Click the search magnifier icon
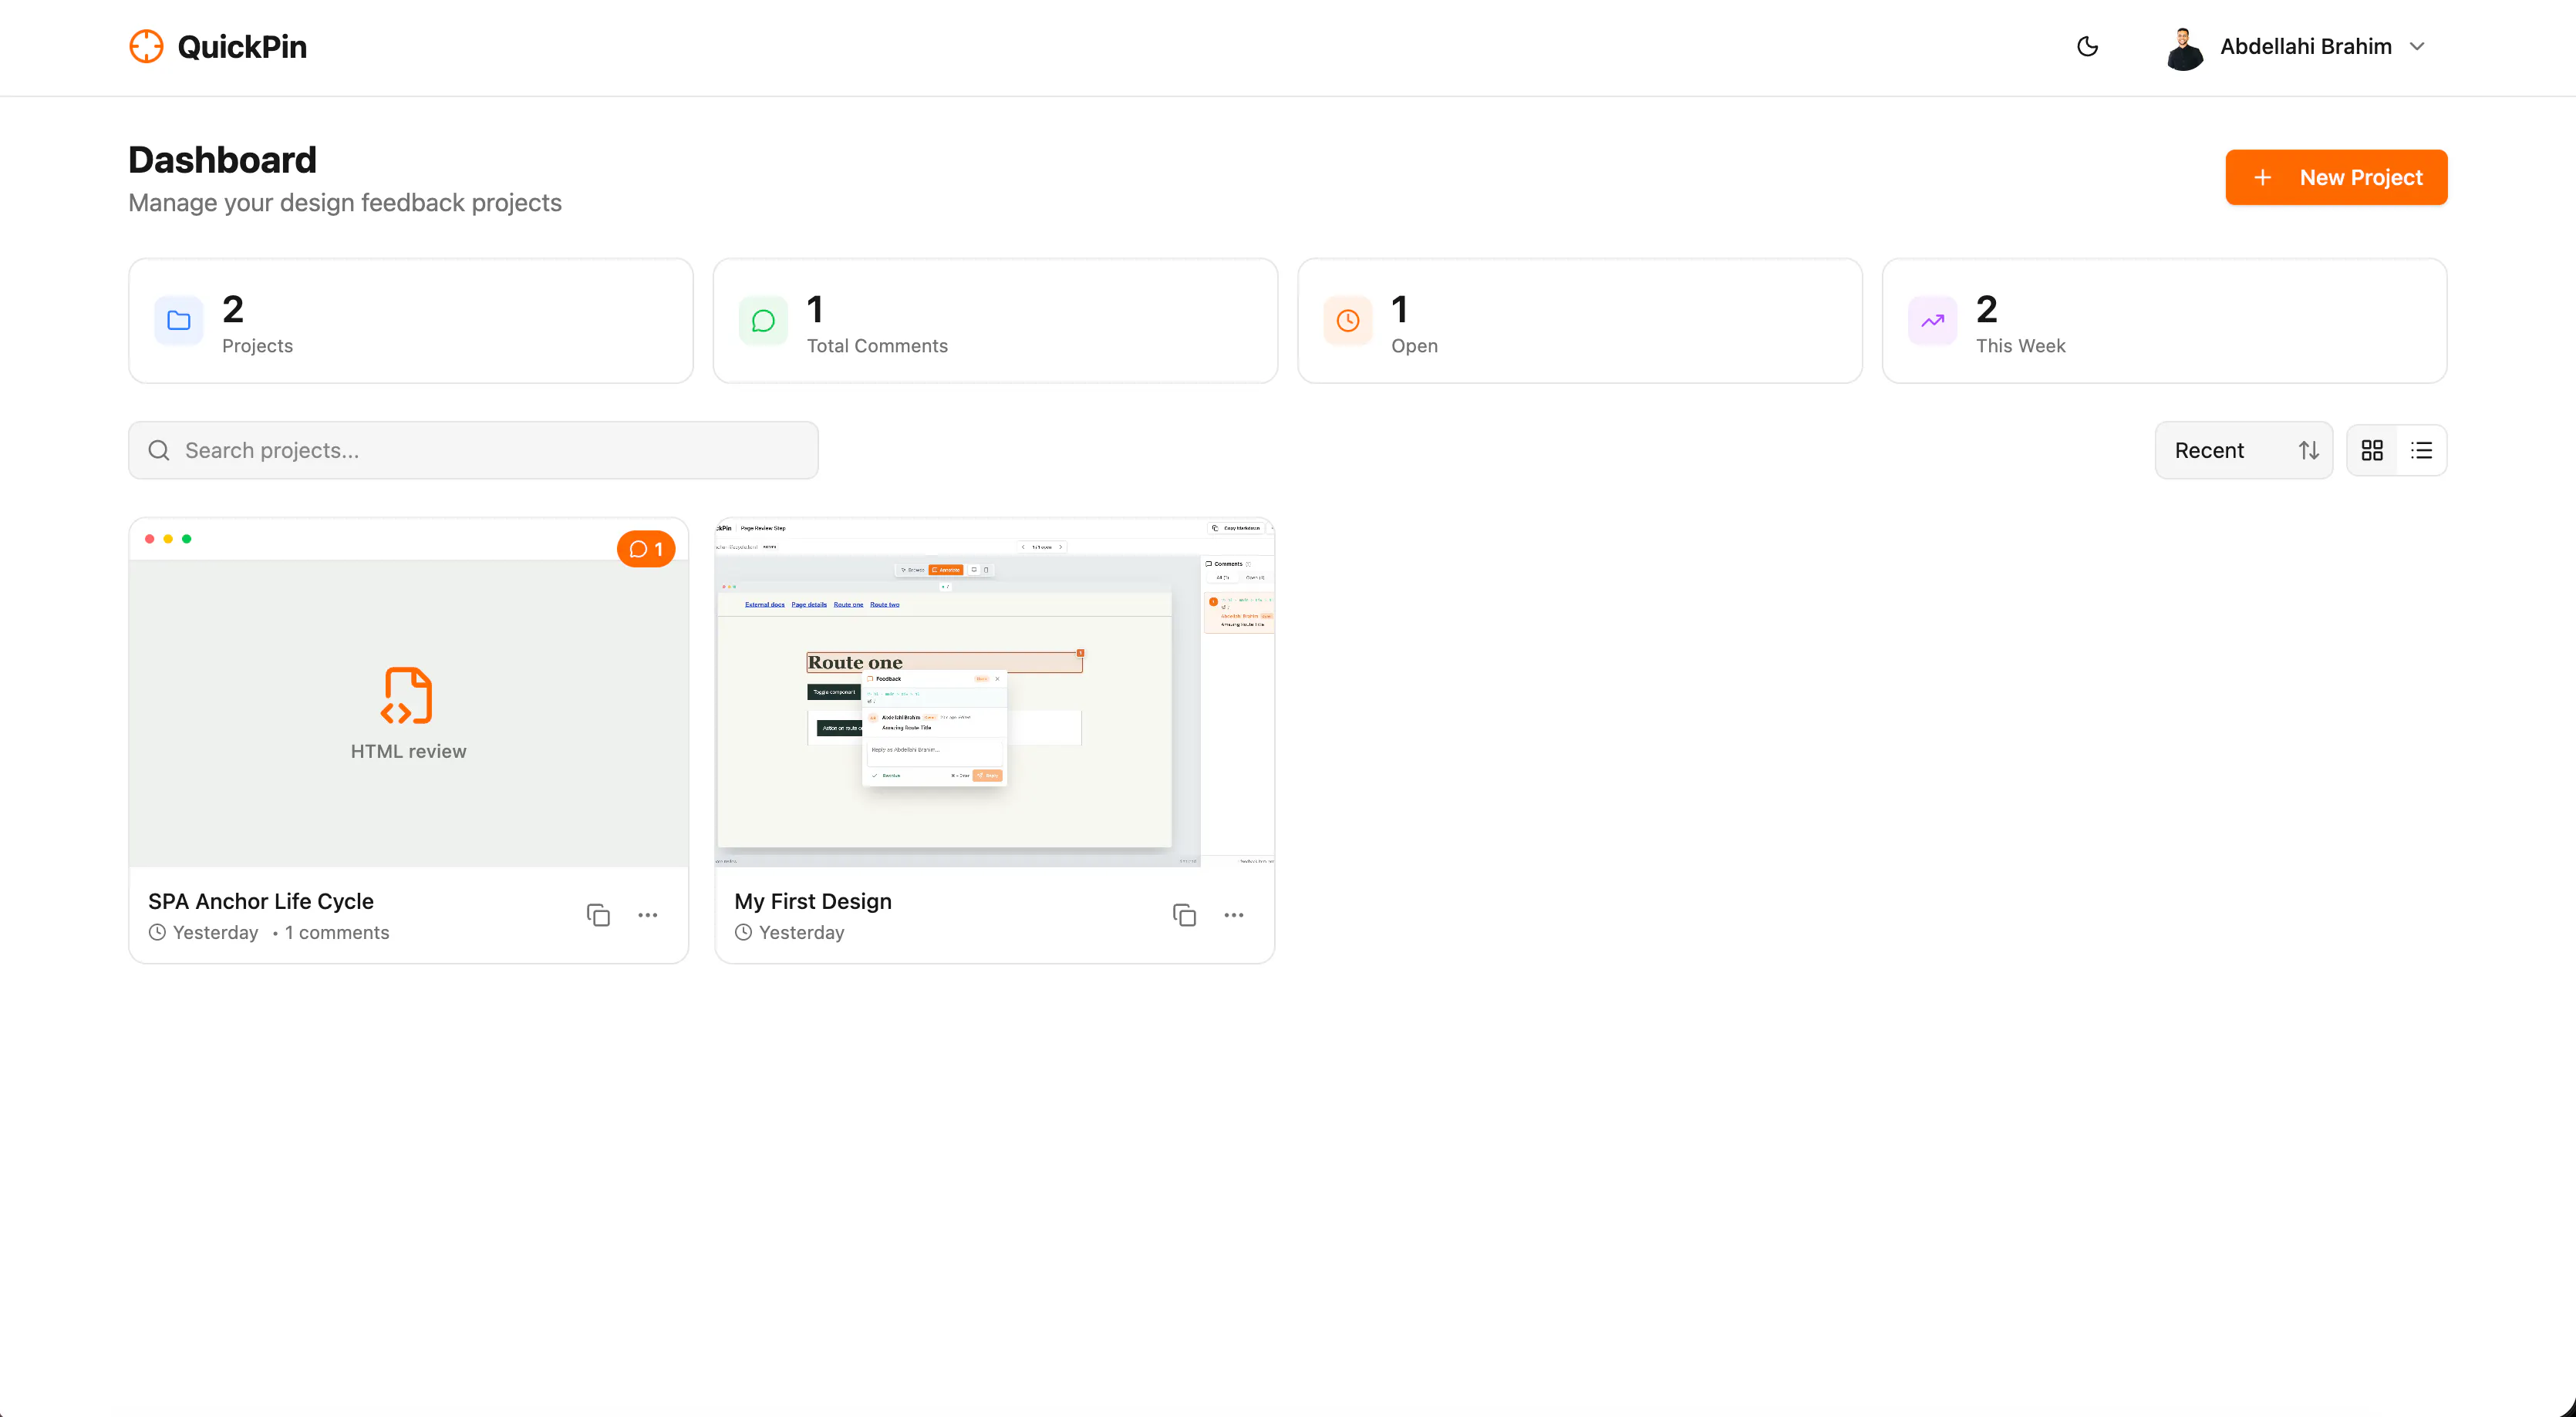2576x1417 pixels. 159,449
